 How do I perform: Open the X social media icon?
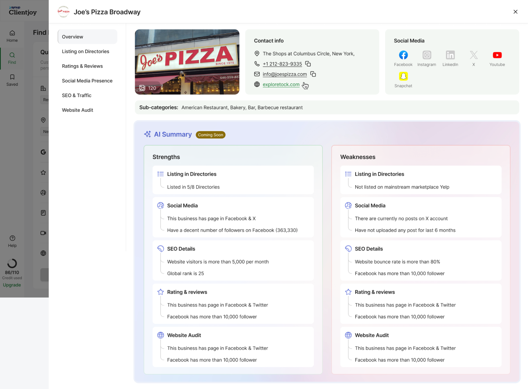(x=474, y=55)
